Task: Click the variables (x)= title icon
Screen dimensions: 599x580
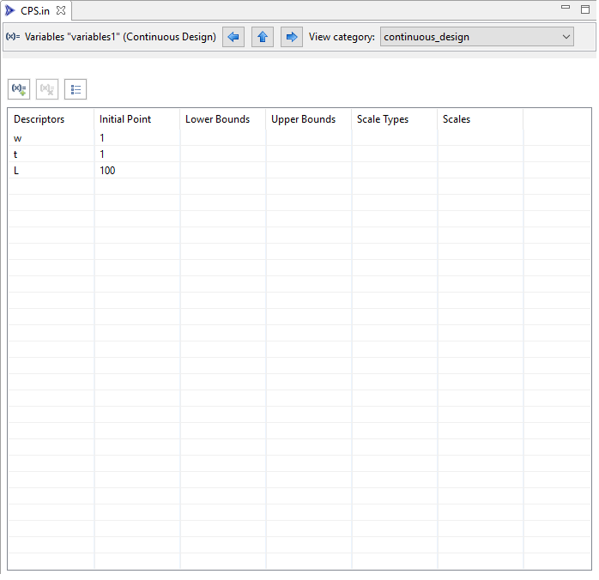Action: point(13,37)
